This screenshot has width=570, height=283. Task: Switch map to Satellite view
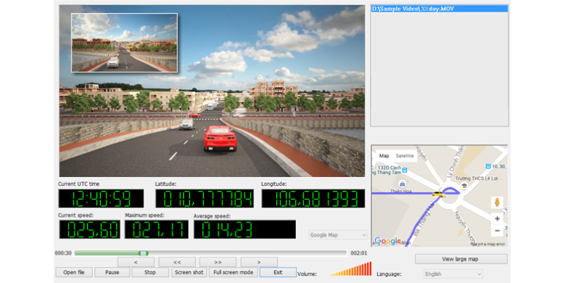pyautogui.click(x=405, y=156)
